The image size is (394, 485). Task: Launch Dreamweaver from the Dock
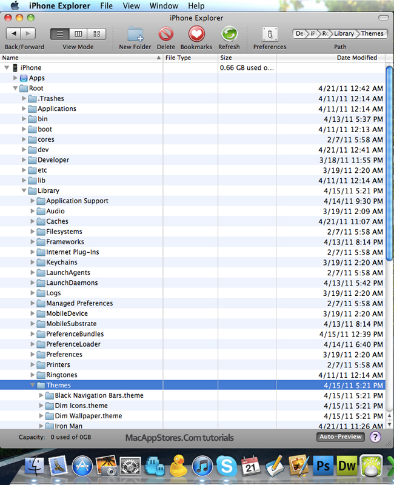point(346,466)
